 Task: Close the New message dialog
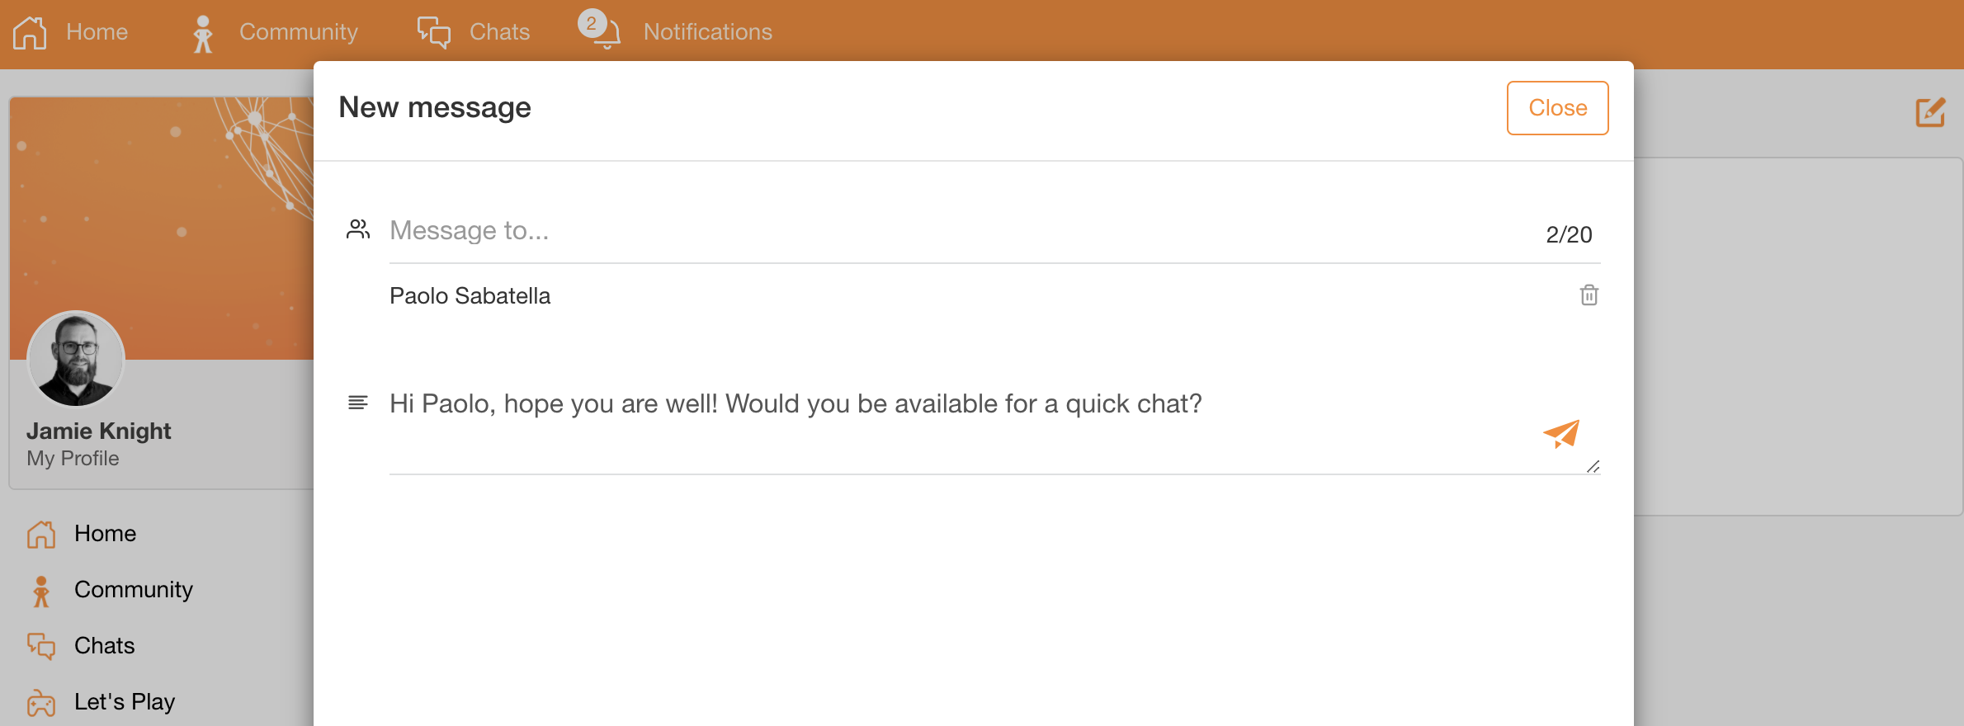click(1557, 108)
